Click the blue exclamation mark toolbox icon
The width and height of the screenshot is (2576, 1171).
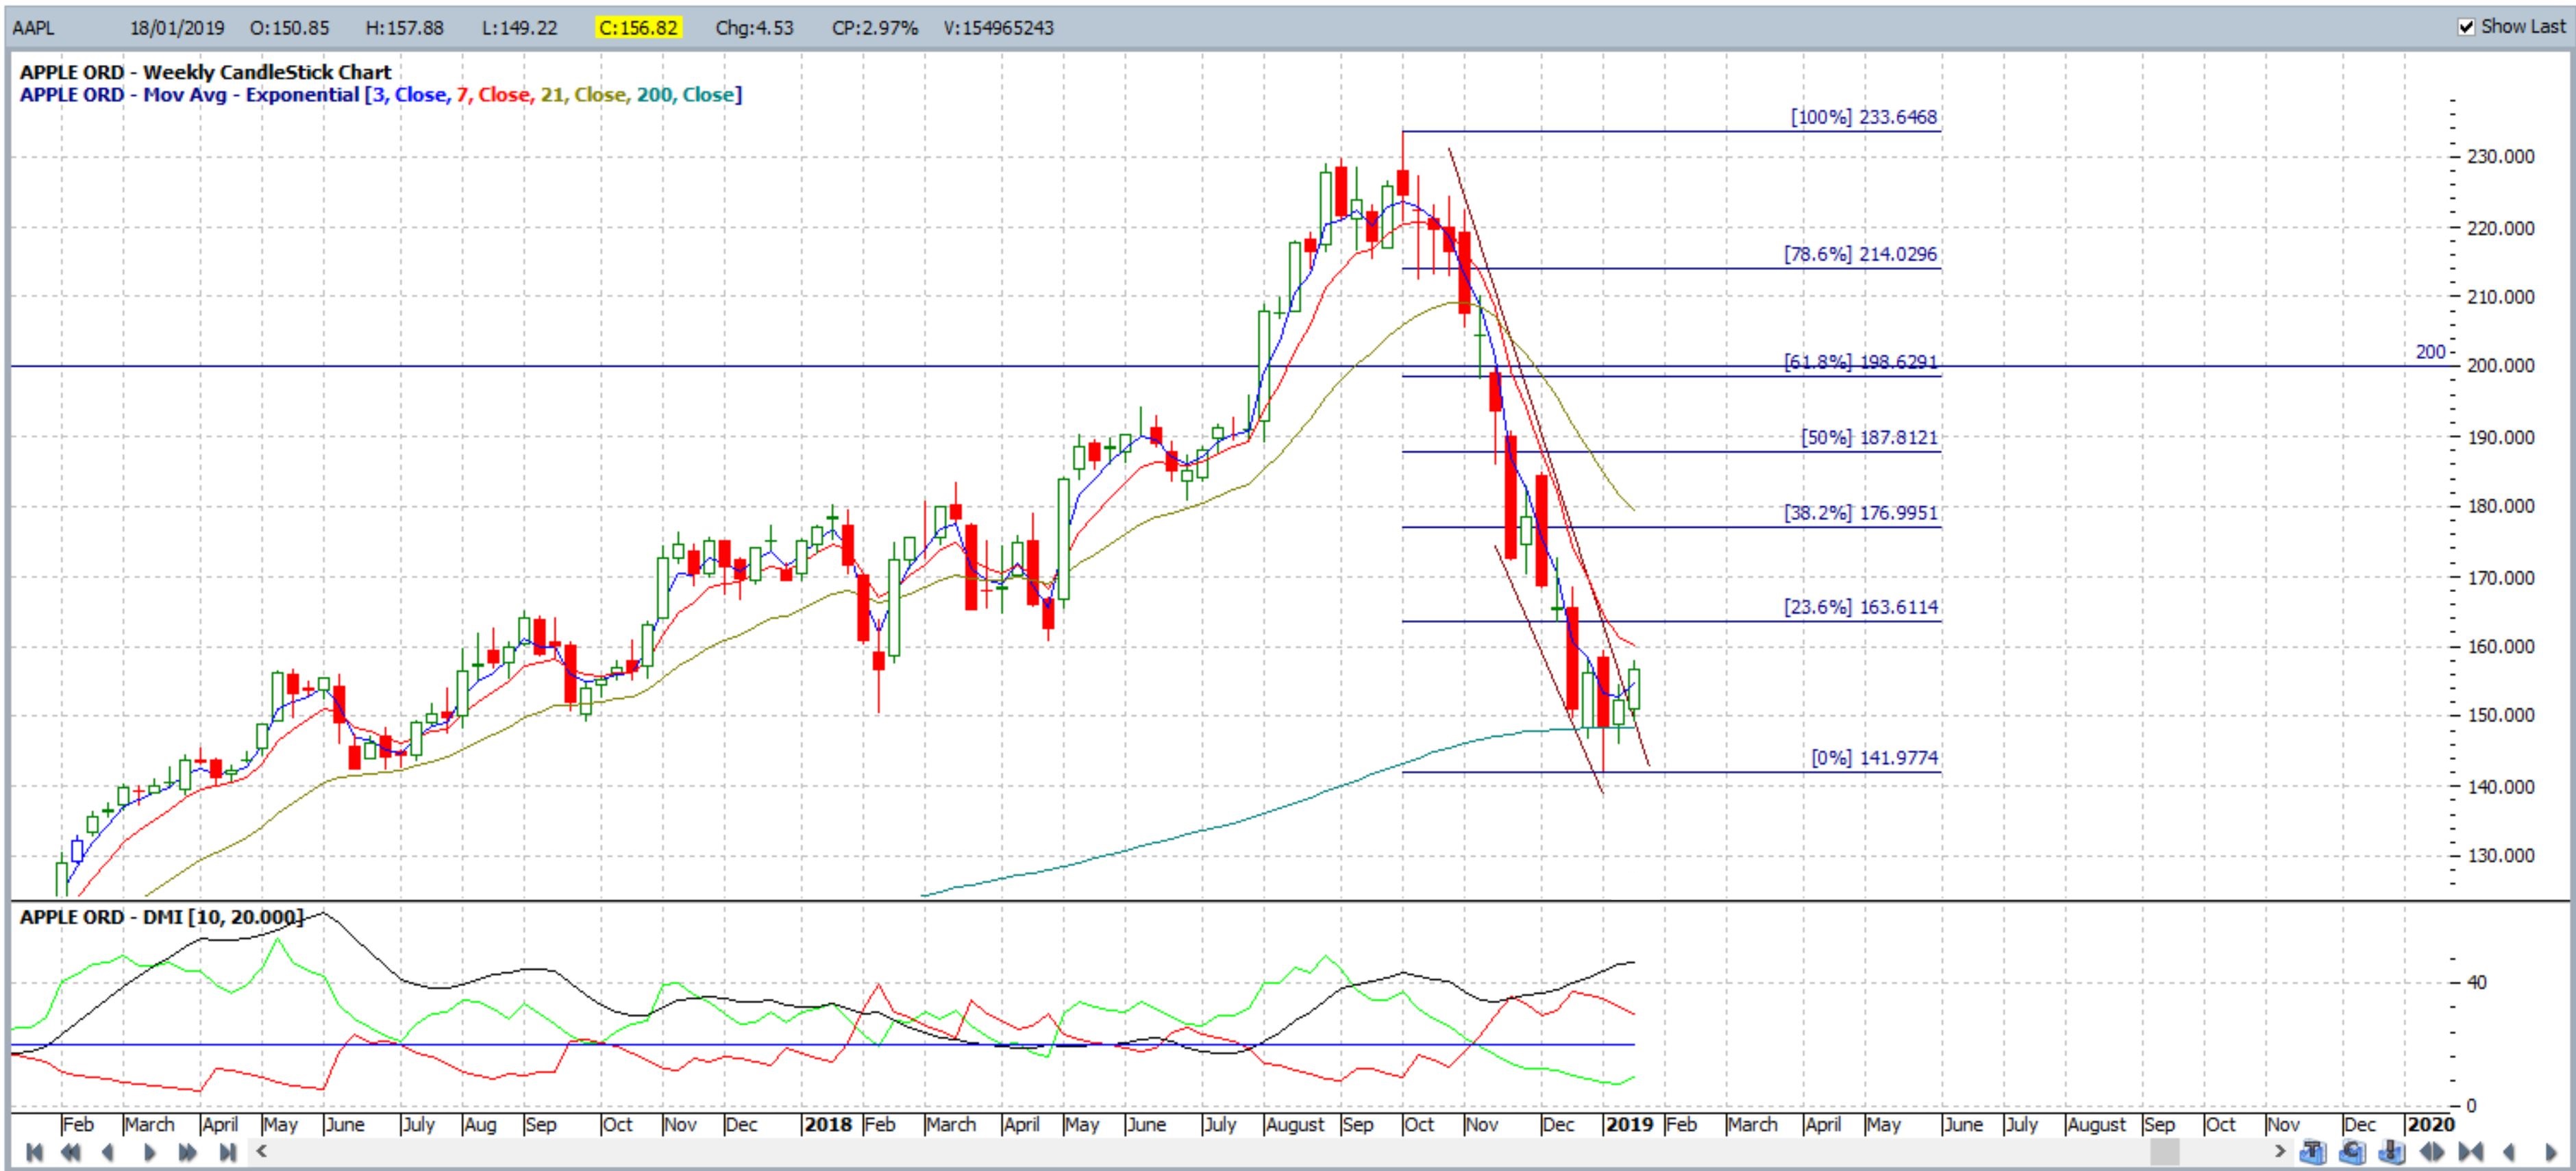click(x=2391, y=1152)
